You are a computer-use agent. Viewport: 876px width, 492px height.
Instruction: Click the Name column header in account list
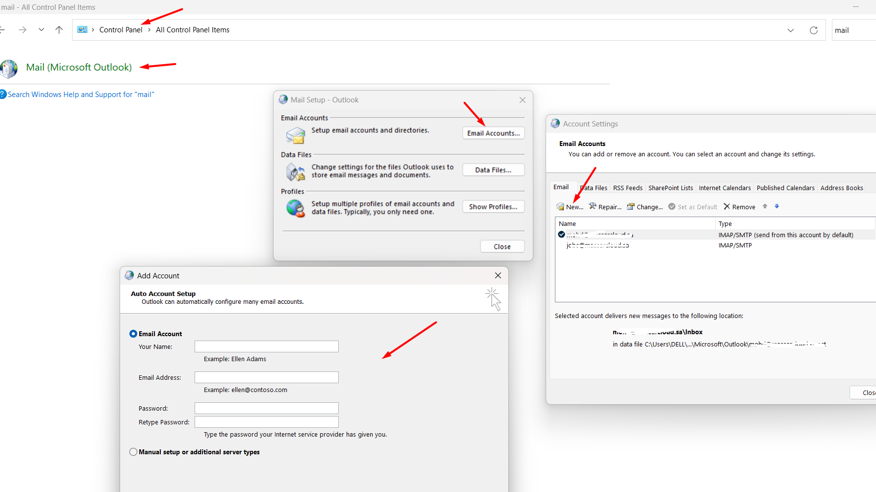[635, 223]
